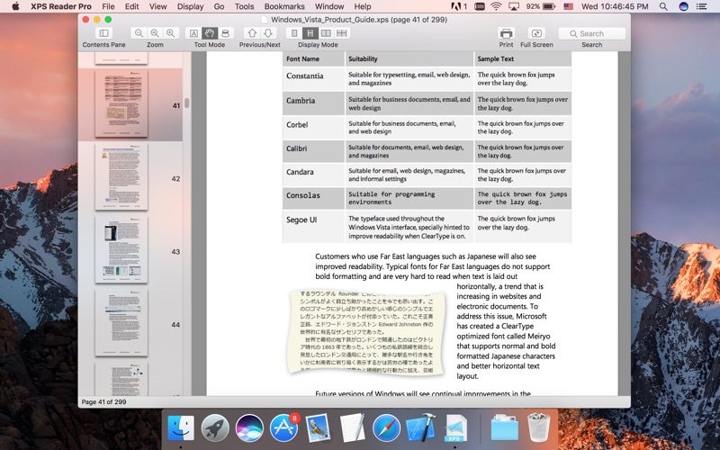Select page 42 thumbnail in sidebar
Screen dimensions: 720x450
[121, 176]
